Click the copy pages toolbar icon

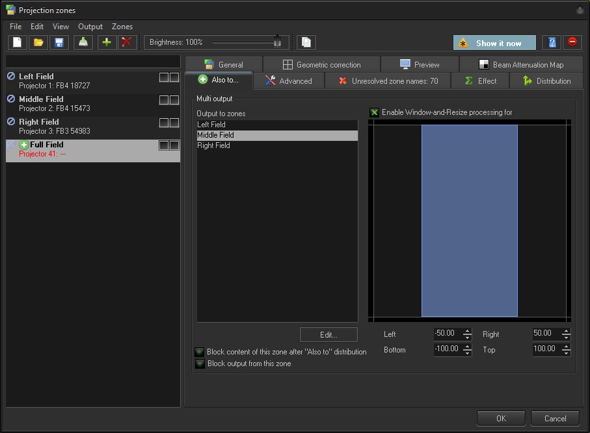coord(306,43)
